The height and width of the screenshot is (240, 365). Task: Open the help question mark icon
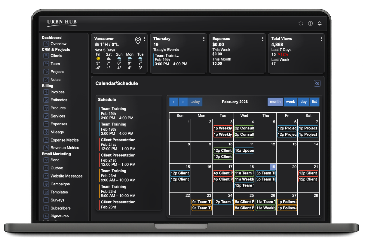click(310, 23)
